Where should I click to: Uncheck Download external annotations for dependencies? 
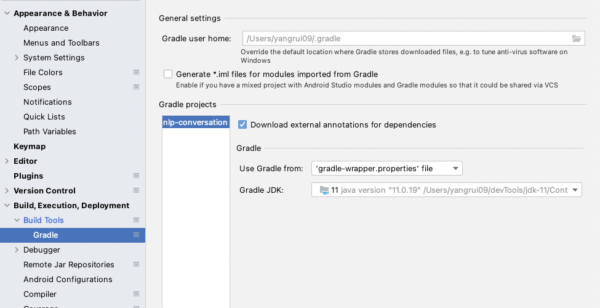tap(242, 125)
